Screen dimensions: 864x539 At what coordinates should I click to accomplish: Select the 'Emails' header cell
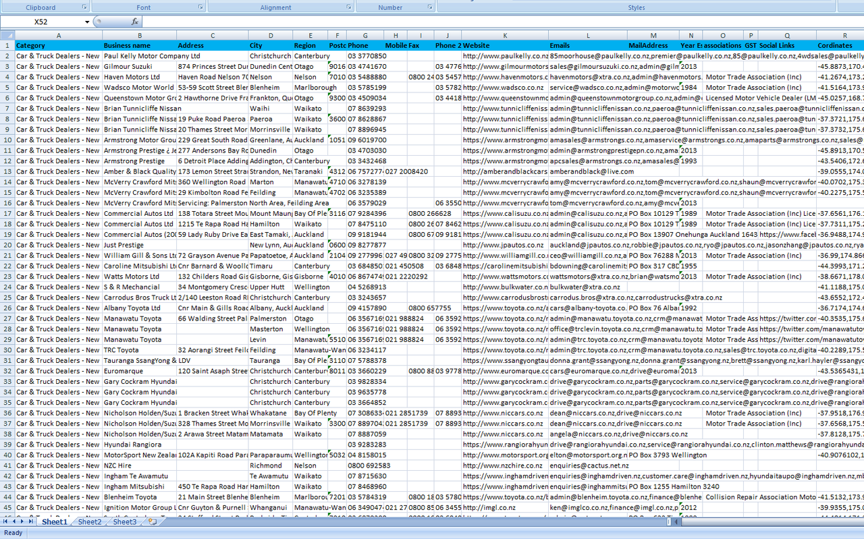(x=587, y=46)
